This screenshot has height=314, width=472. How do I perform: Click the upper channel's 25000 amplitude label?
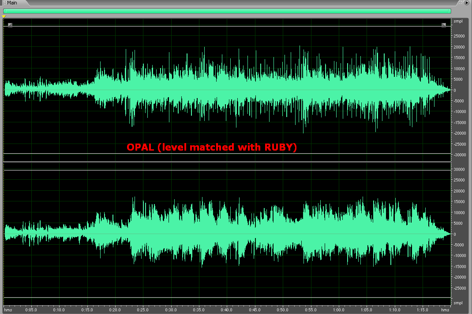coord(459,36)
